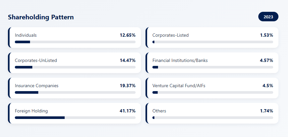Click the 41.17% Foreign Holding value
The height and width of the screenshot is (137, 288).
click(x=128, y=111)
